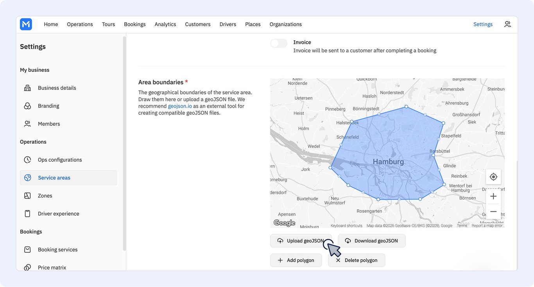Click the M app logo icon
The height and width of the screenshot is (287, 534).
tap(26, 24)
